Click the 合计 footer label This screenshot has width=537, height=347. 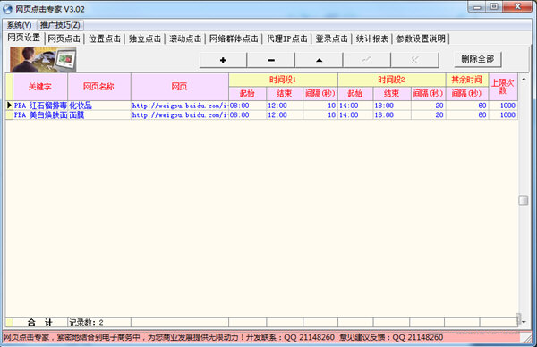pyautogui.click(x=40, y=322)
